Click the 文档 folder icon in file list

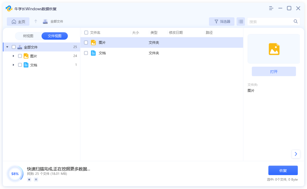[x=93, y=53]
